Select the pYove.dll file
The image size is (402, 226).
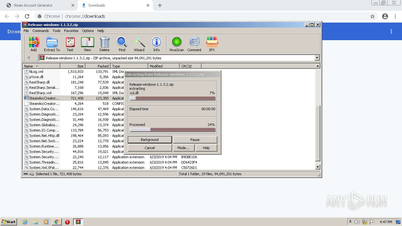(x=36, y=77)
